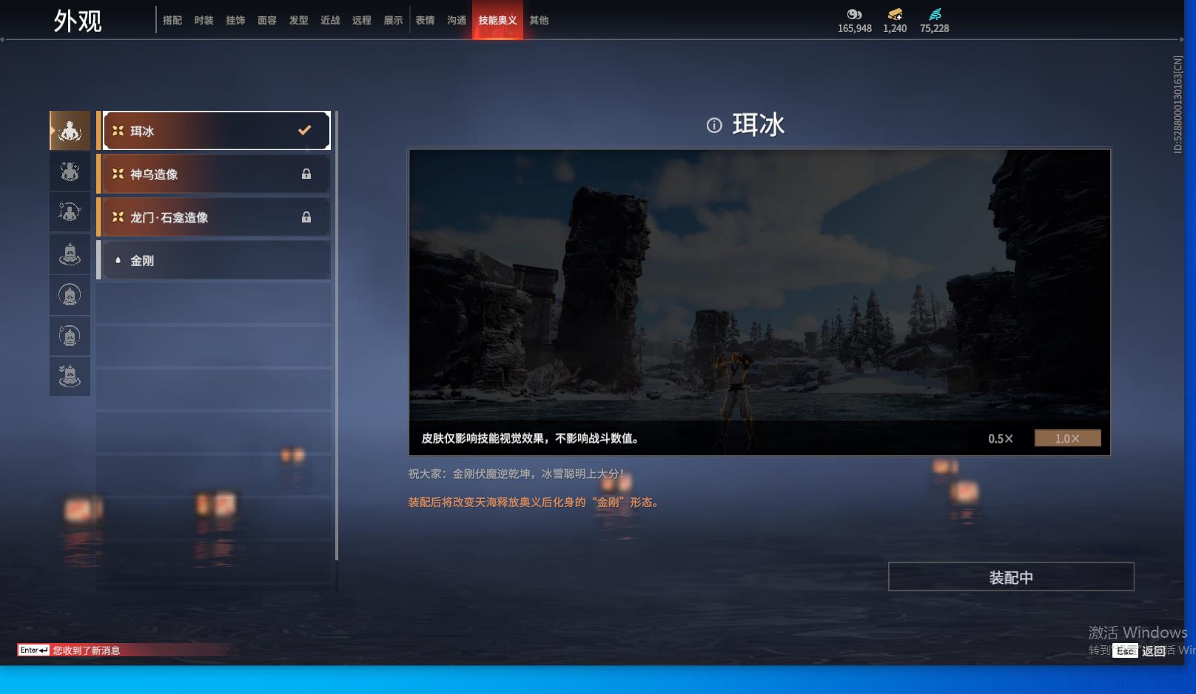Click the 装配中 button
1196x694 pixels.
[x=1011, y=576]
